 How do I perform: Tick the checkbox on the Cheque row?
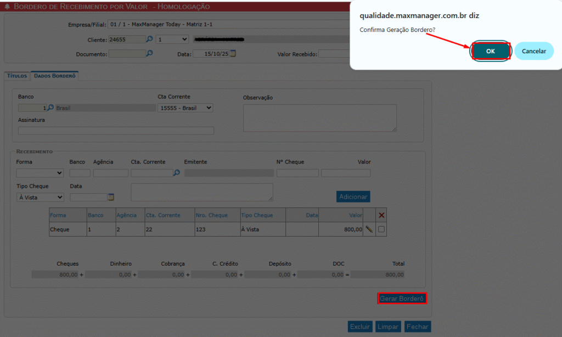point(381,229)
